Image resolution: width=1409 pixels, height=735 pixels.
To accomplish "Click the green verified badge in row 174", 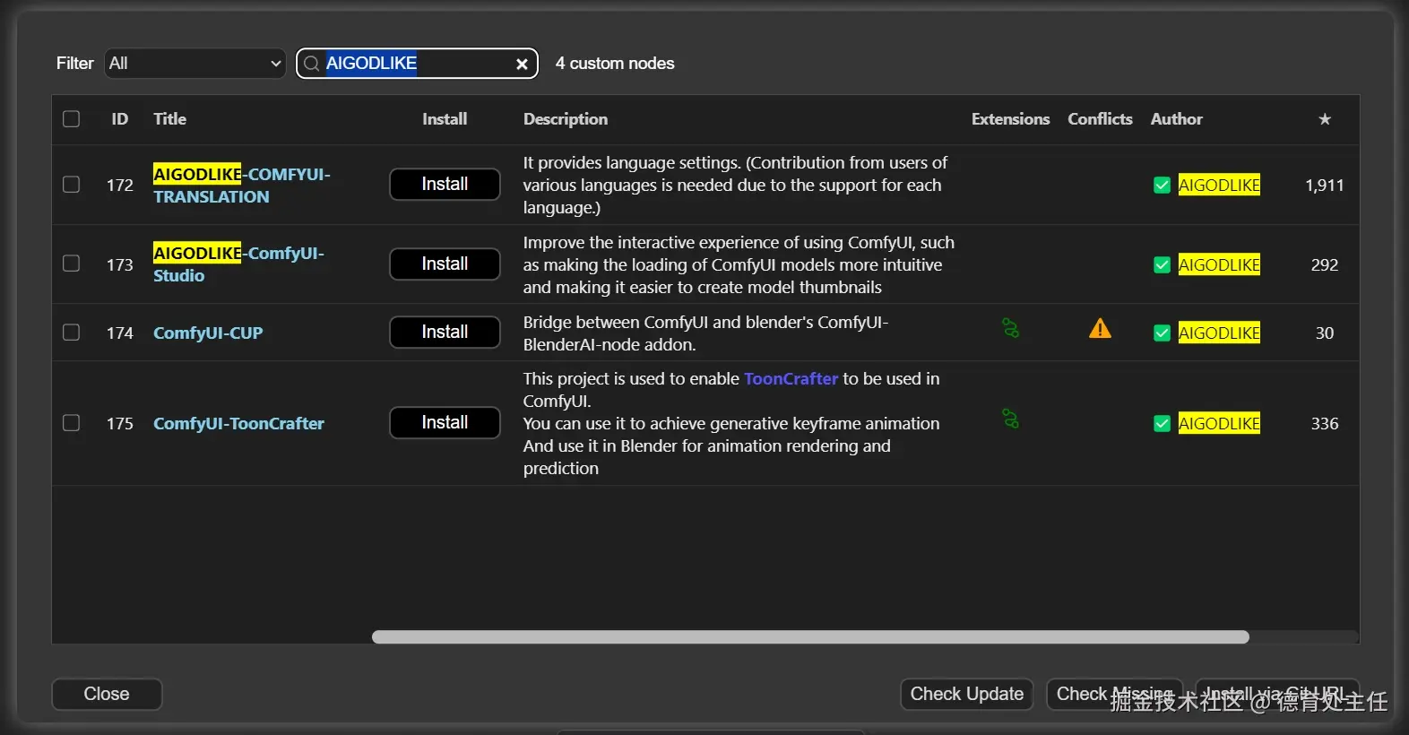I will pyautogui.click(x=1162, y=333).
